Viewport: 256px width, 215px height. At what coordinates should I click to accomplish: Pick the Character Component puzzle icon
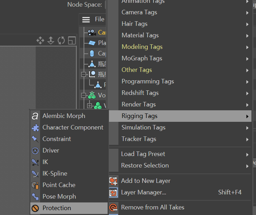35,128
